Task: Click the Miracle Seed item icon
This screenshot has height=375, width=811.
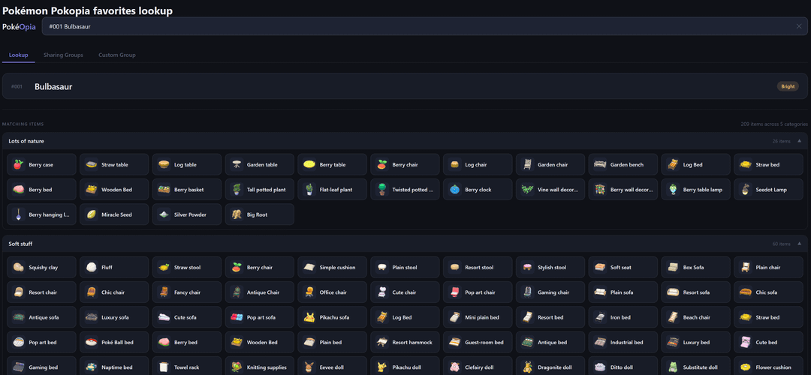Action: coord(92,214)
